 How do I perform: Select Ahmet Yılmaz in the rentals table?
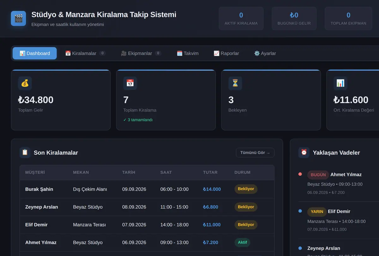pos(41,242)
